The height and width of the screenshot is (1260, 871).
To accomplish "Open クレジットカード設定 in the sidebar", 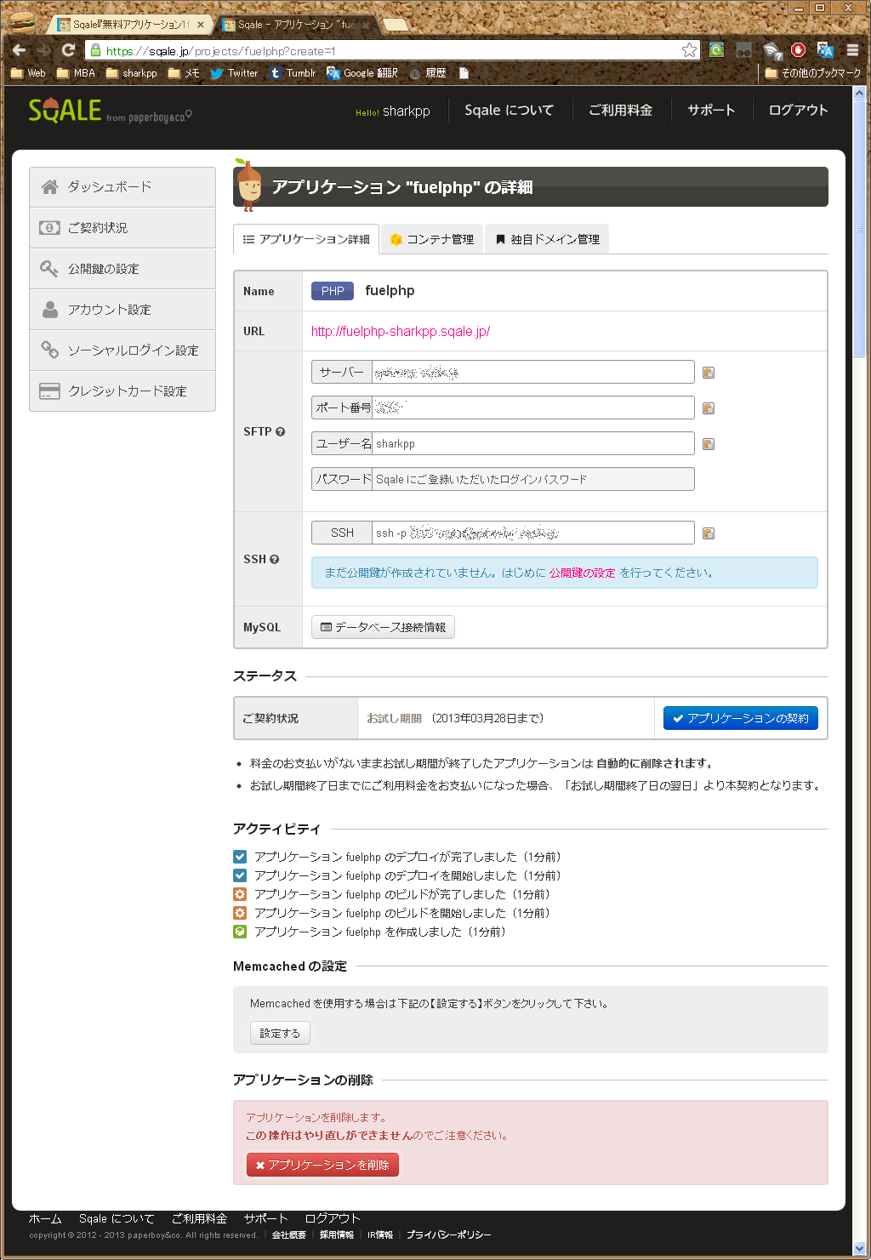I will [x=122, y=391].
